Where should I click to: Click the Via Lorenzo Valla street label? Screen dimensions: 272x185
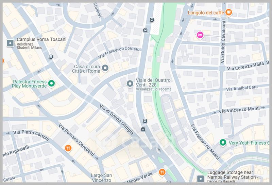click(245, 66)
